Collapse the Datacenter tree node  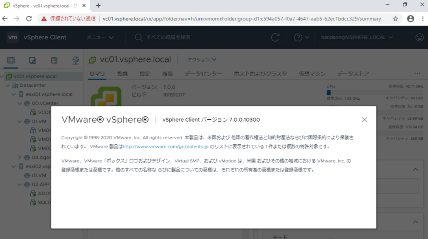click(x=8, y=86)
